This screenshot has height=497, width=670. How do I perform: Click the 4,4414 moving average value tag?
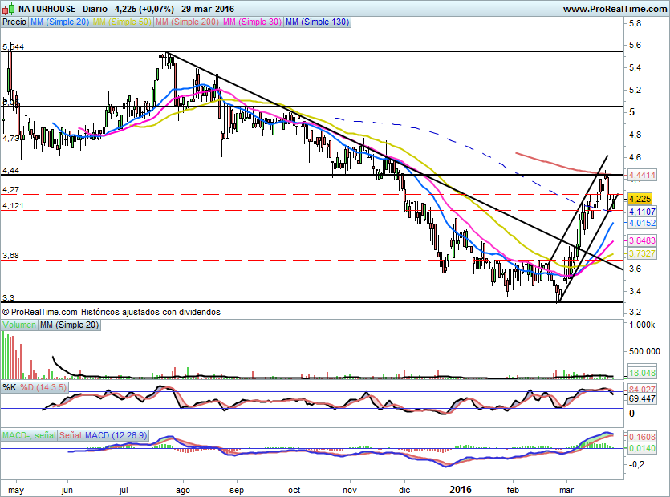tap(642, 175)
